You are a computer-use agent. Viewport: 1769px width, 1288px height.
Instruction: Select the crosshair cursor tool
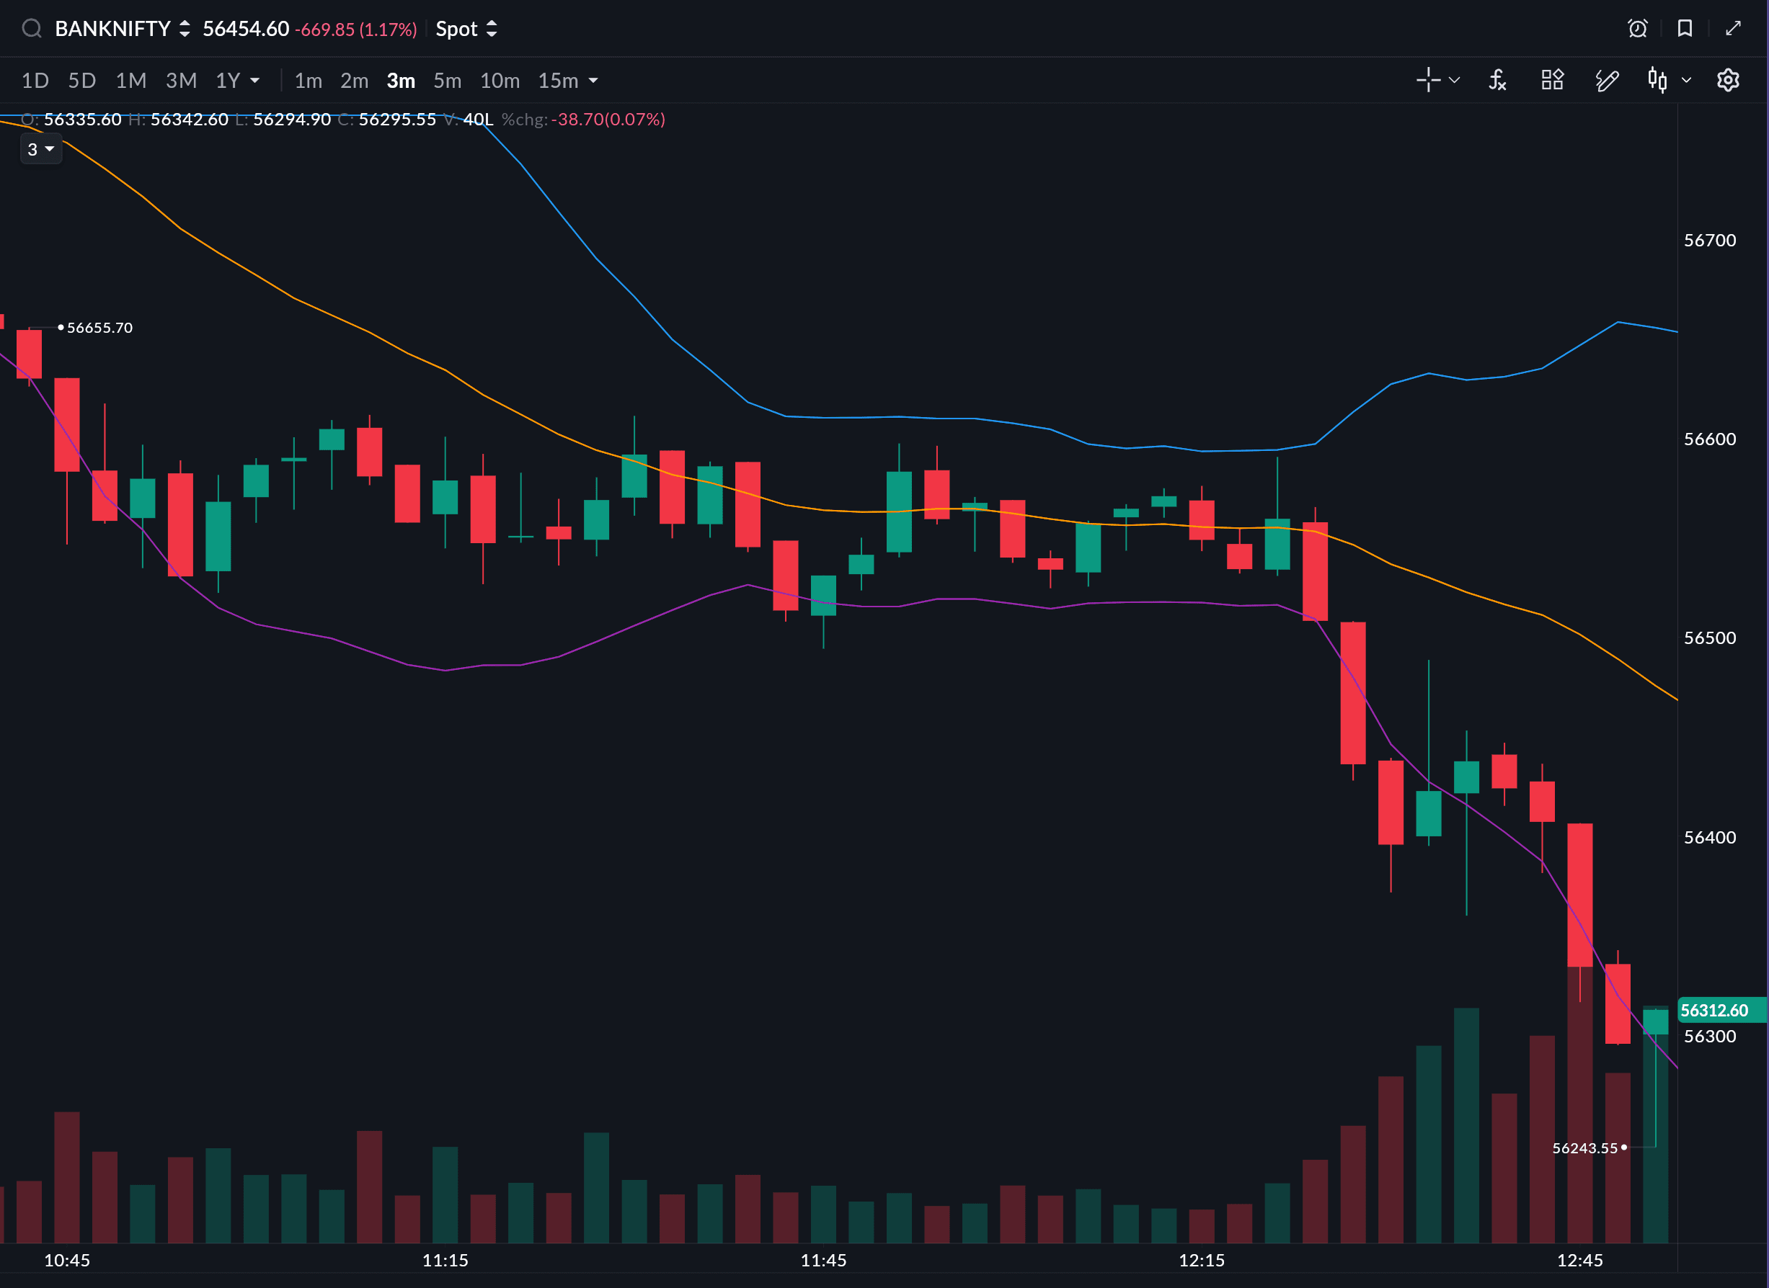(1428, 80)
